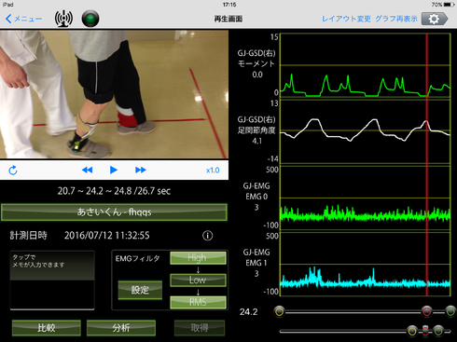Toggle the Low EMG filter

click(198, 280)
